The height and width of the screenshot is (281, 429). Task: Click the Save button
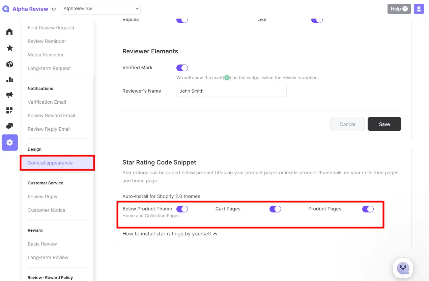384,124
